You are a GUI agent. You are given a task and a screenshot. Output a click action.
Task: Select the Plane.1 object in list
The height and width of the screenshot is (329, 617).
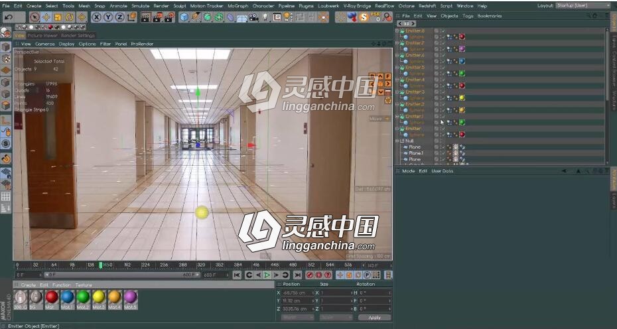[416, 153]
